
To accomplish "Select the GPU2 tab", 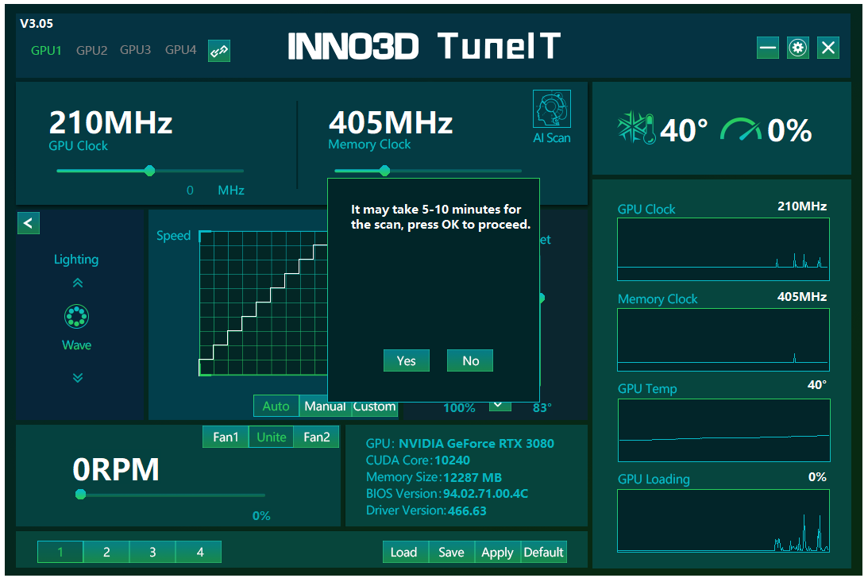I will pyautogui.click(x=91, y=50).
